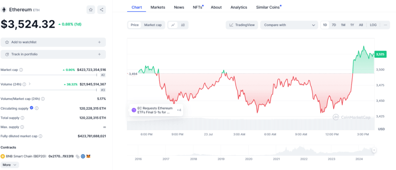Click the #2 market cap rank badge
This screenshot has width=396, height=170.
click(x=103, y=75)
